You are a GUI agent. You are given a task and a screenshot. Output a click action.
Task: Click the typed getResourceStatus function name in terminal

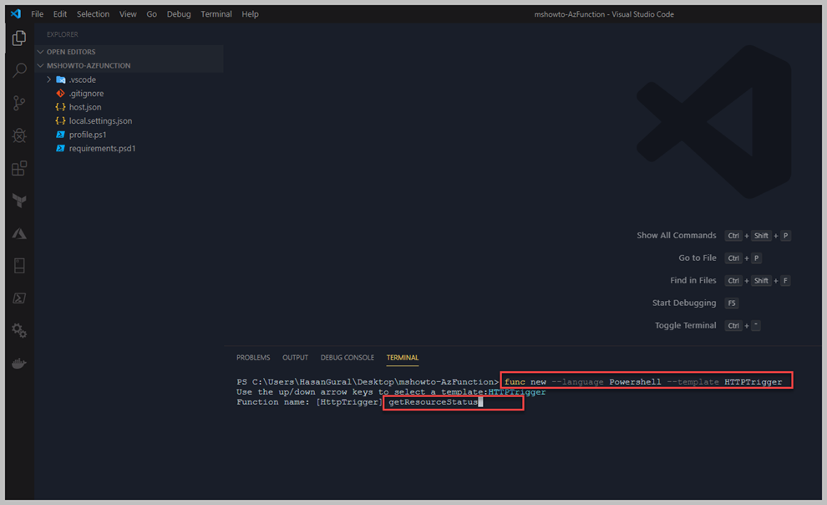coord(433,402)
